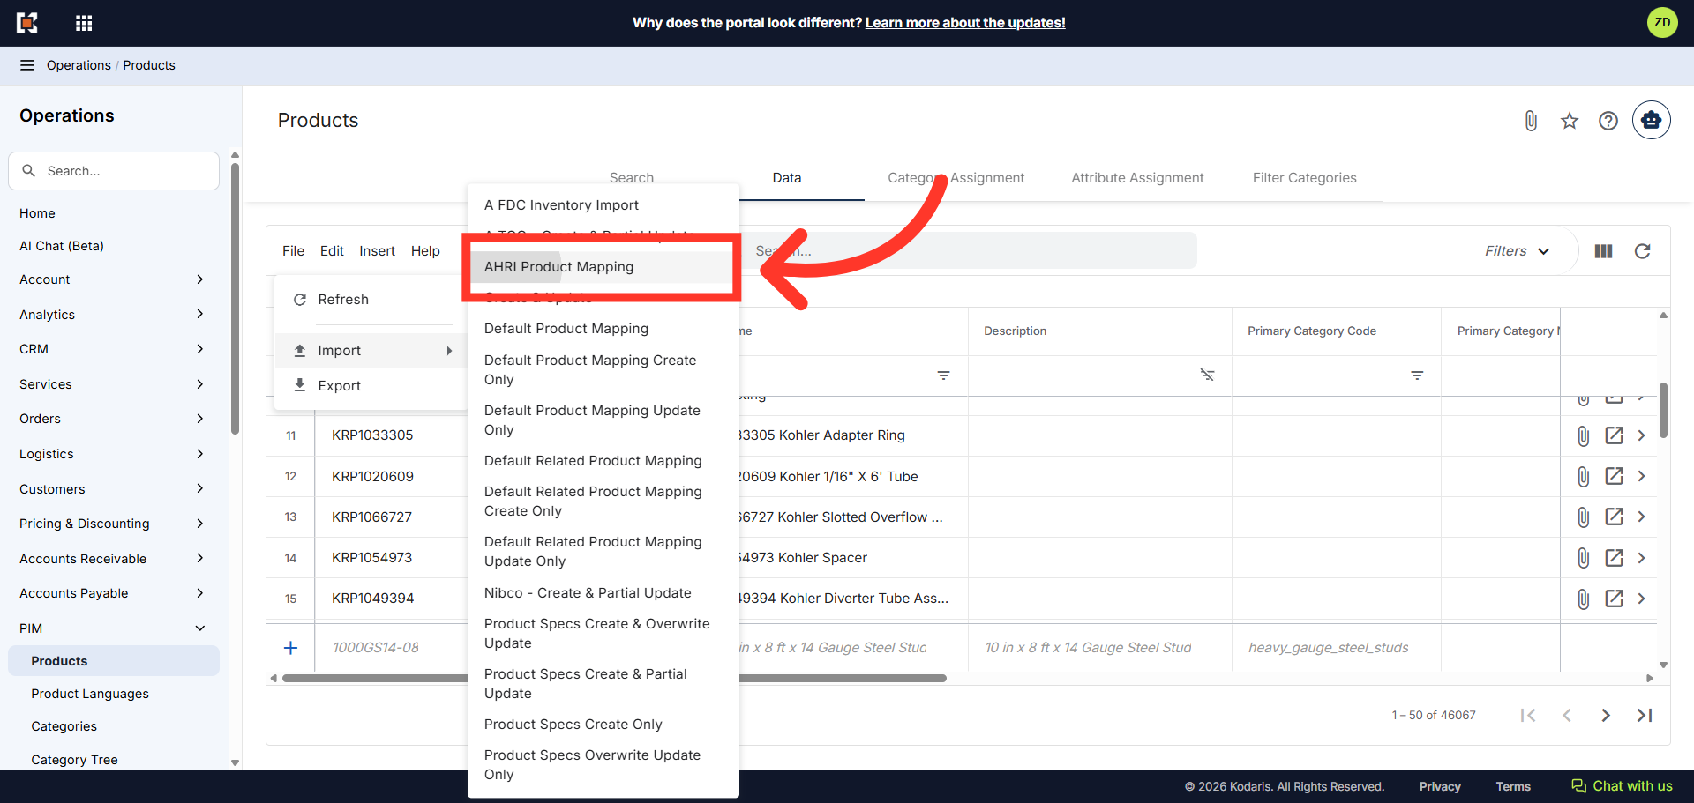
Task: Click the grid horizontal scrollbar
Action: click(x=614, y=679)
